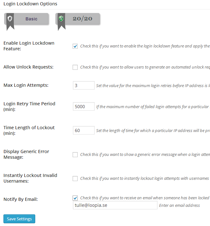Click the Login Retry Time Period field
Image resolution: width=210 pixels, height=226 pixels.
84,107
